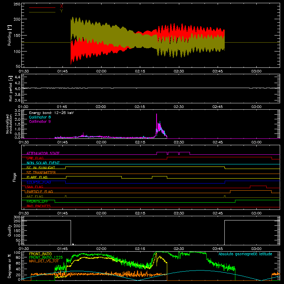This screenshot has height=284, width=284.
Task: Select the orange MAX_DET_VS_TOT legend entry
Action: point(44,261)
